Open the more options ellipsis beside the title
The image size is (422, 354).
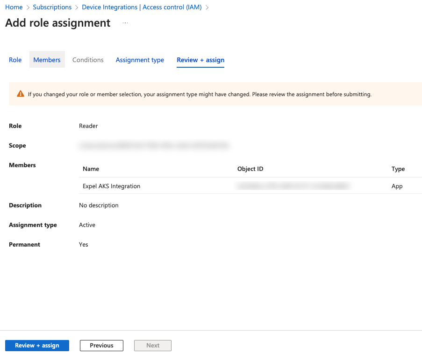125,23
